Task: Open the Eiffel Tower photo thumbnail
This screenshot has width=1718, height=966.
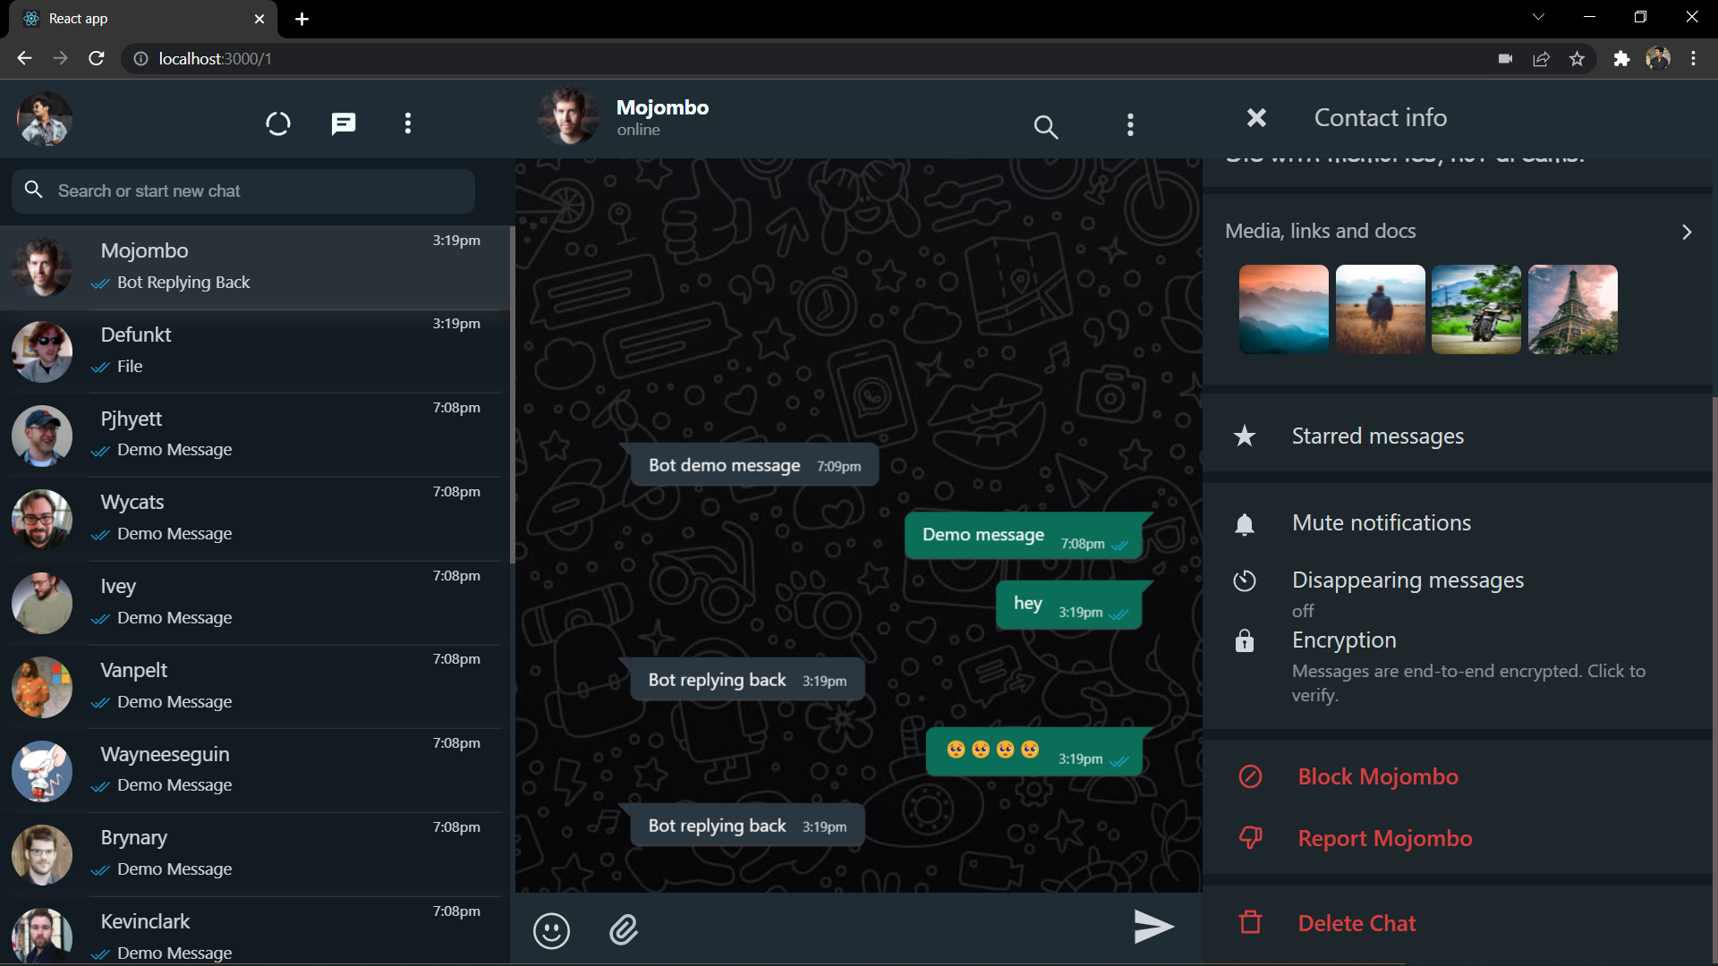Action: [x=1572, y=309]
